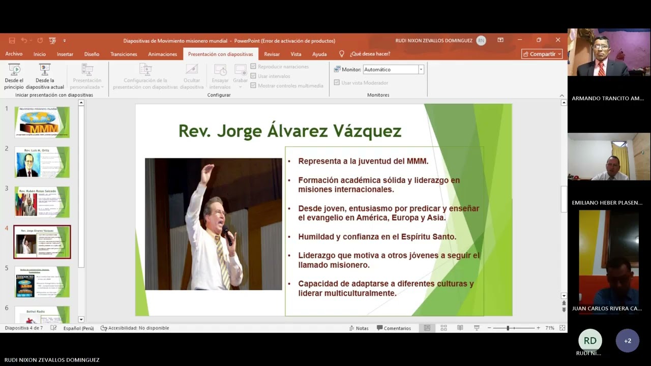Click the thumbnail pane scroll up arrow
The height and width of the screenshot is (366, 651).
[81, 103]
